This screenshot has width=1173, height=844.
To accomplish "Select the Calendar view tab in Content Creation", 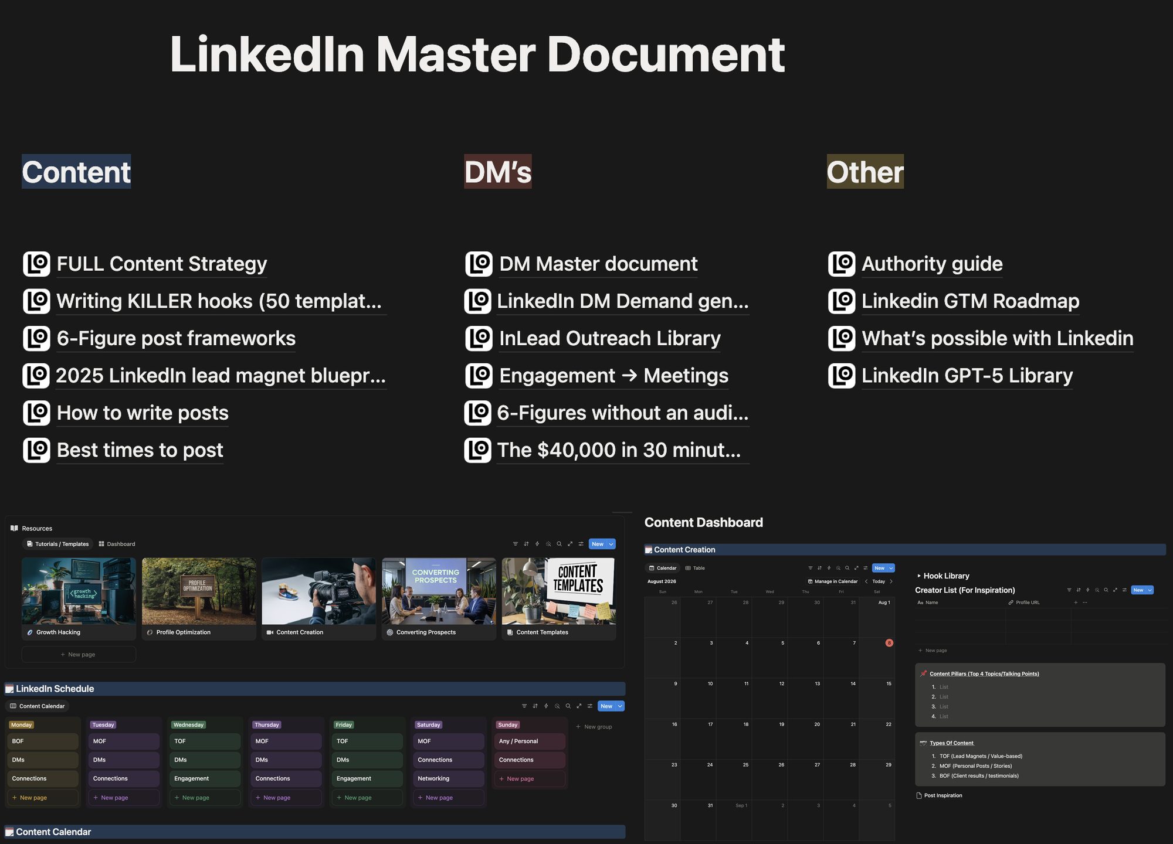I will (x=662, y=568).
